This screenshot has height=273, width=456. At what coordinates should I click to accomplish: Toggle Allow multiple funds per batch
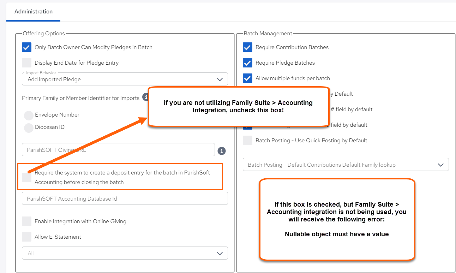pos(247,78)
